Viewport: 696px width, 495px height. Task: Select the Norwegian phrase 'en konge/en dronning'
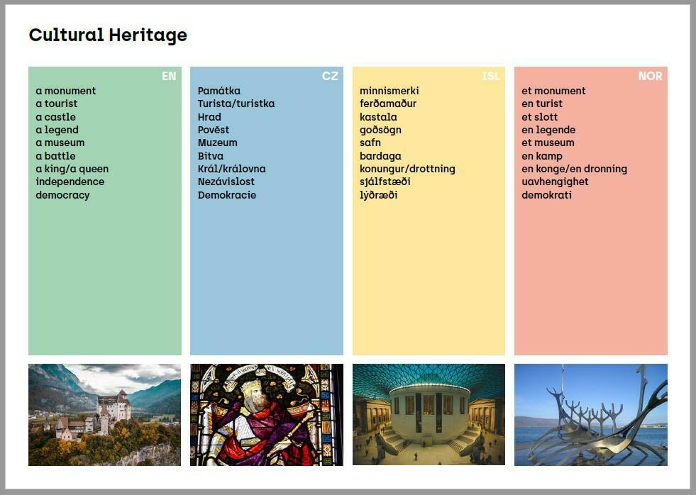574,169
